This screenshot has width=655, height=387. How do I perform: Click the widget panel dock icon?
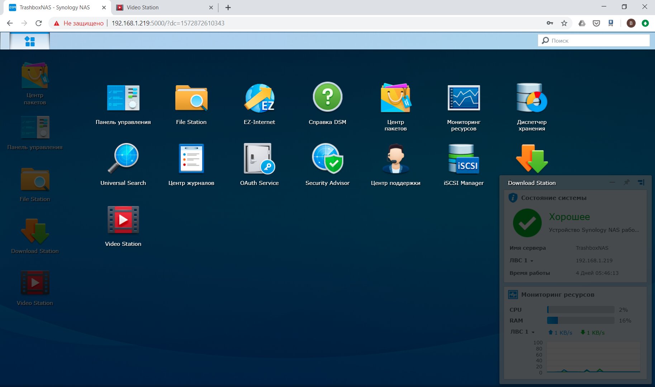641,182
